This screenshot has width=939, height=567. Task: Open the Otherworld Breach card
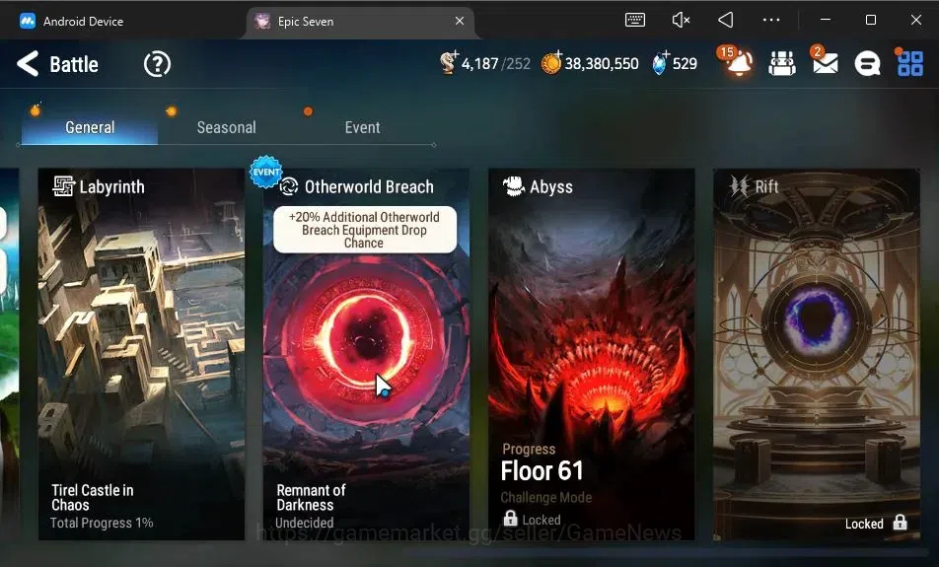tap(367, 354)
